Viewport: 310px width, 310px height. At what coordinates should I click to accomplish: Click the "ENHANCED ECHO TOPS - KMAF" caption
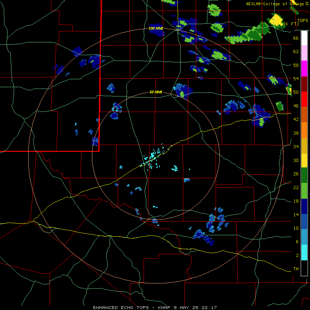pos(132,308)
